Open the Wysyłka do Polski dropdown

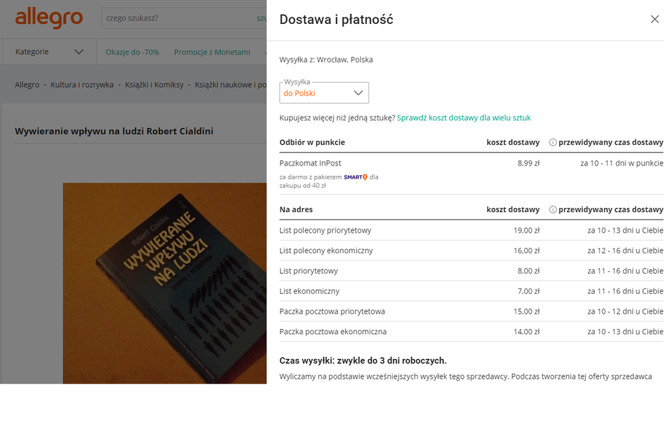point(324,93)
